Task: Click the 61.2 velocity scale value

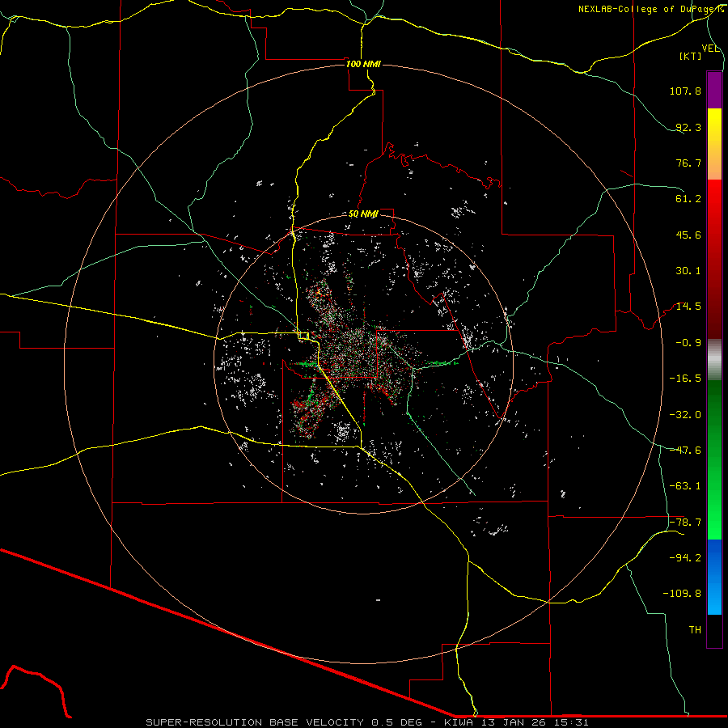Action: [x=688, y=198]
